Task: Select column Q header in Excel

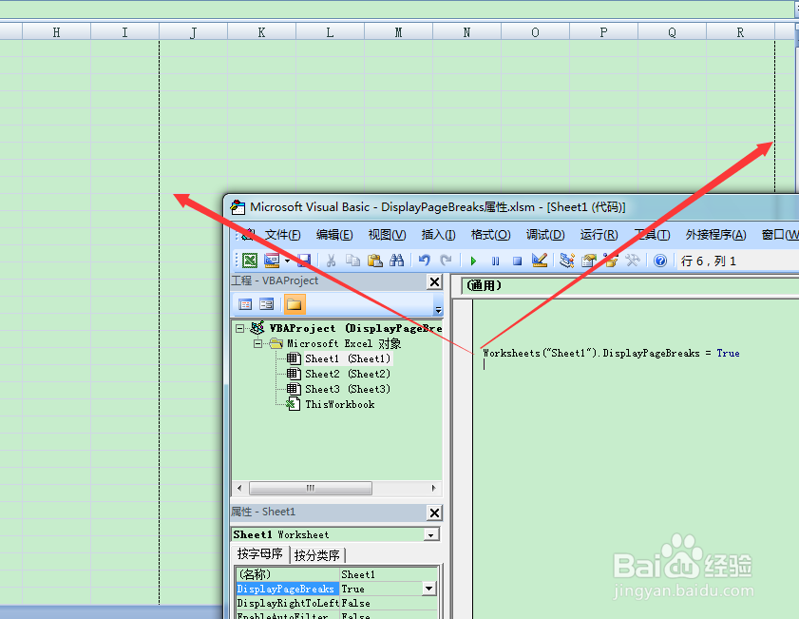Action: coord(672,32)
